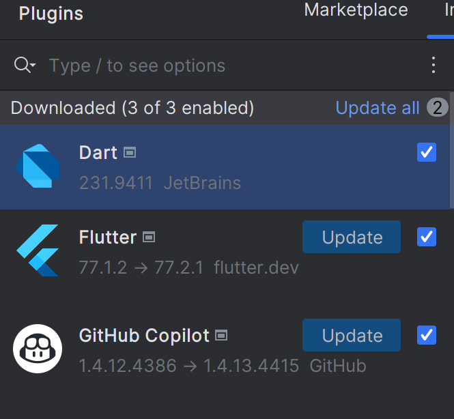The width and height of the screenshot is (454, 419).
Task: Click the badge icon beside GitHub Copilot name
Action: click(x=221, y=336)
